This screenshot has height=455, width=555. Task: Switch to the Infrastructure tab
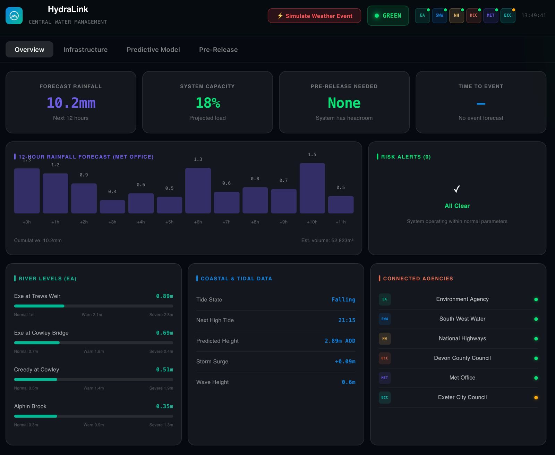pos(85,49)
